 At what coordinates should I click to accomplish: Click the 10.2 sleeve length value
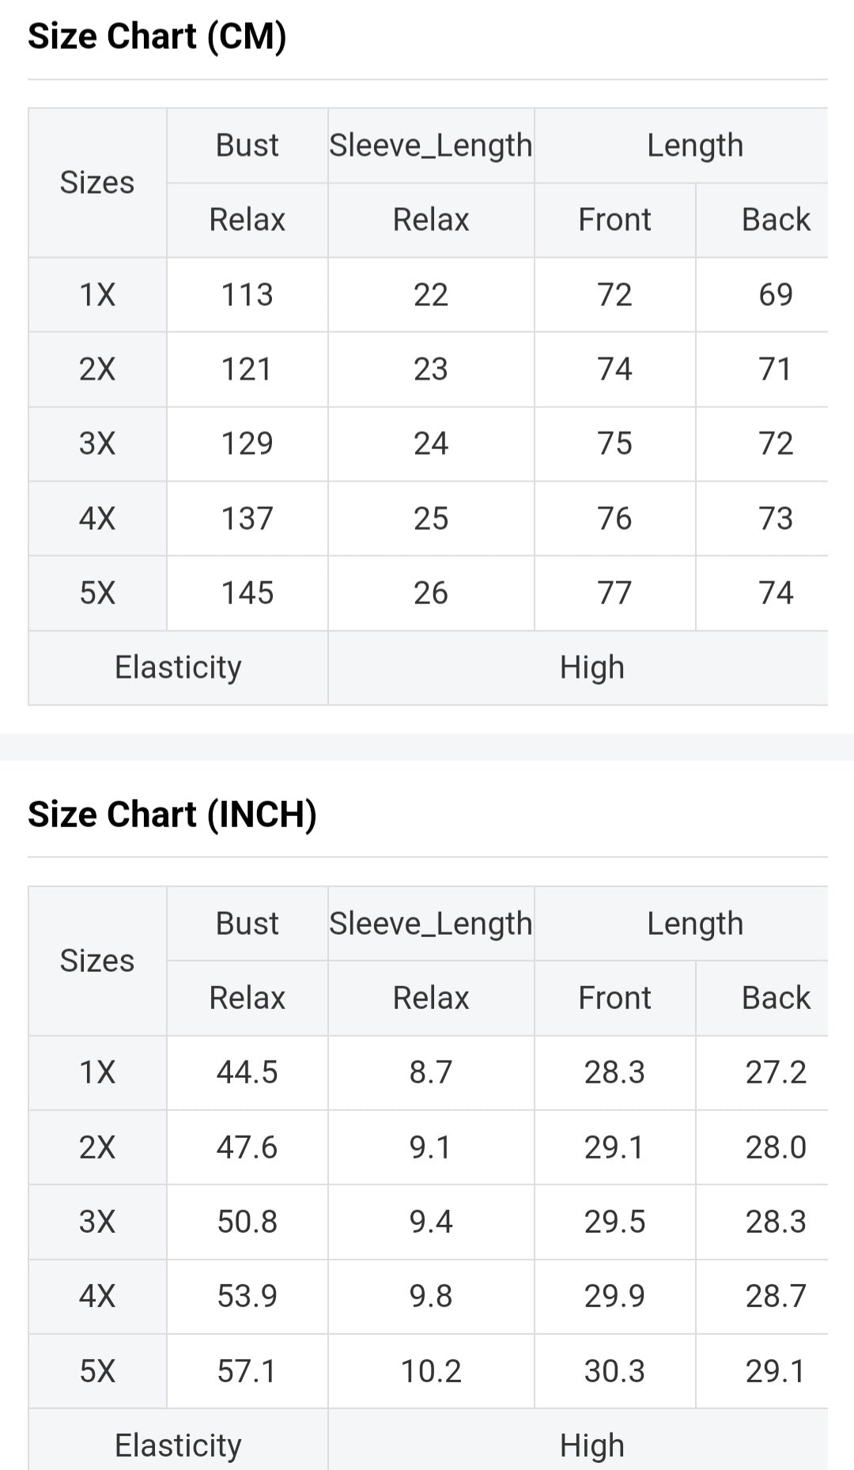coord(431,1371)
